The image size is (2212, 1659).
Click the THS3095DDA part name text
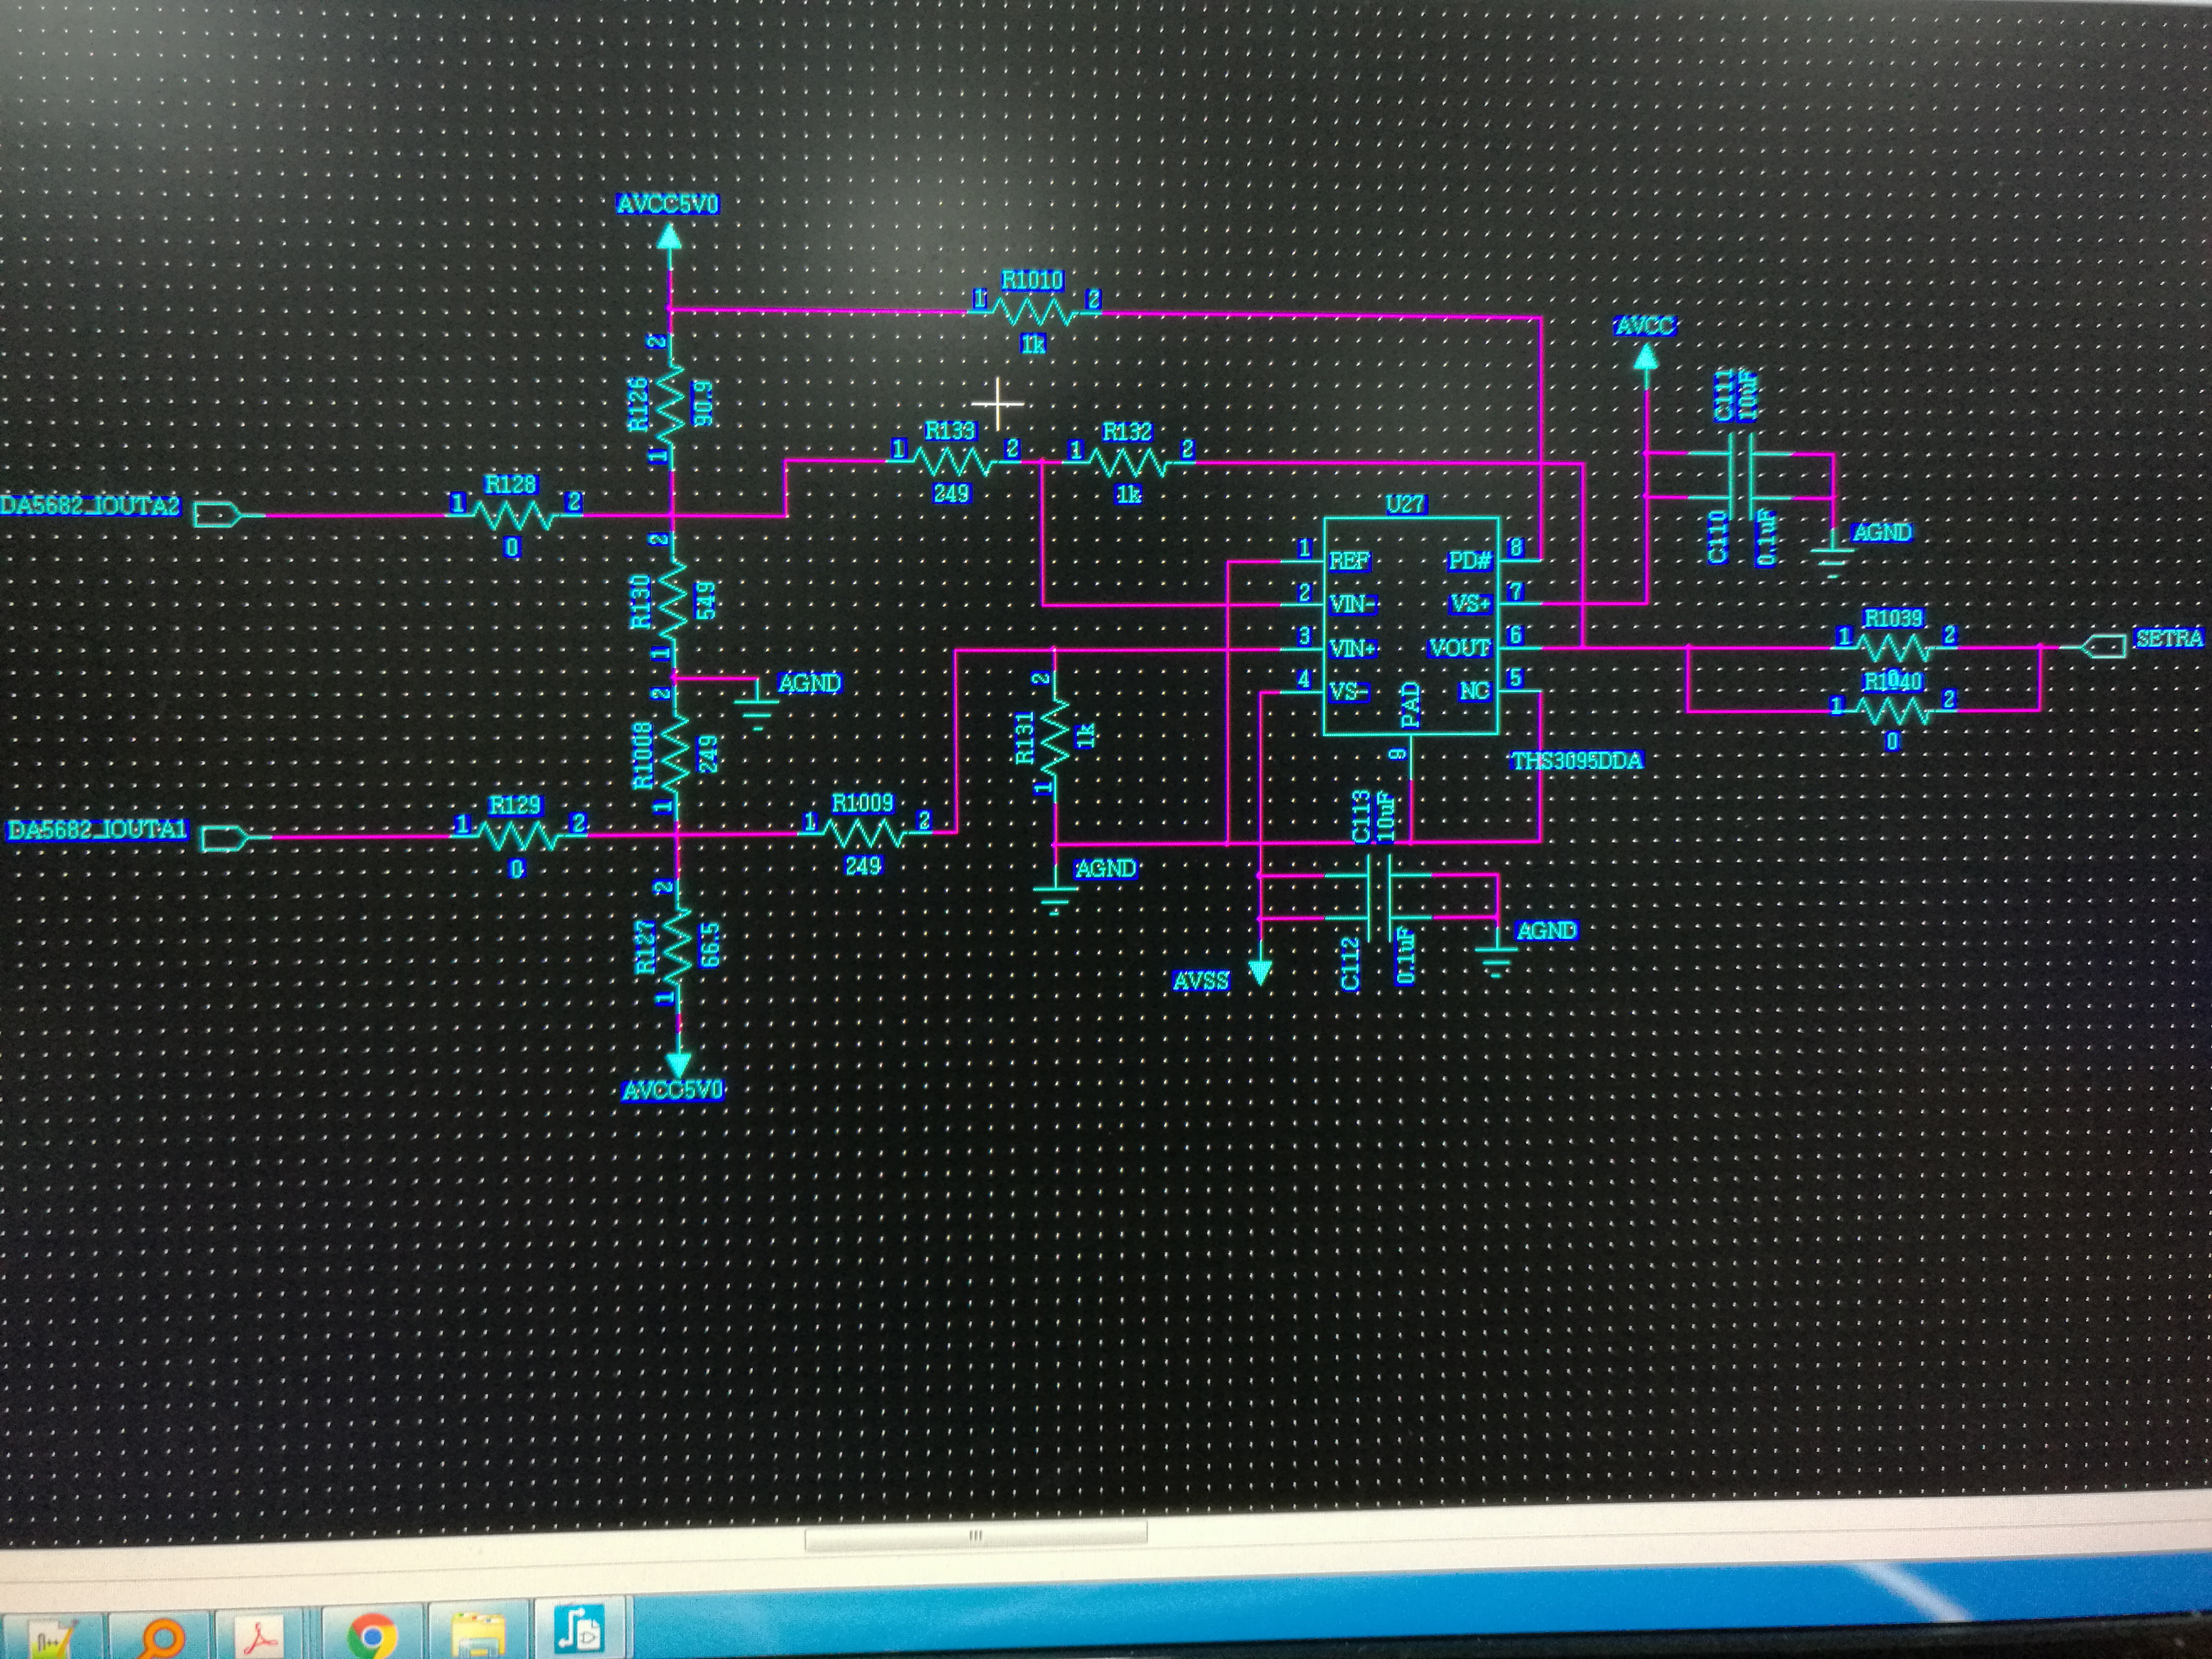[x=1577, y=761]
